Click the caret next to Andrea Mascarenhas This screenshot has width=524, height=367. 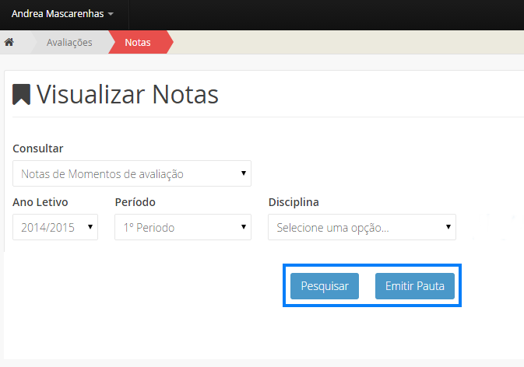click(111, 15)
